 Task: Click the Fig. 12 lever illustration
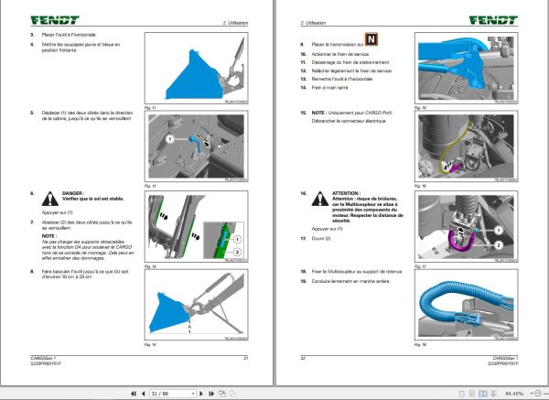[196, 146]
